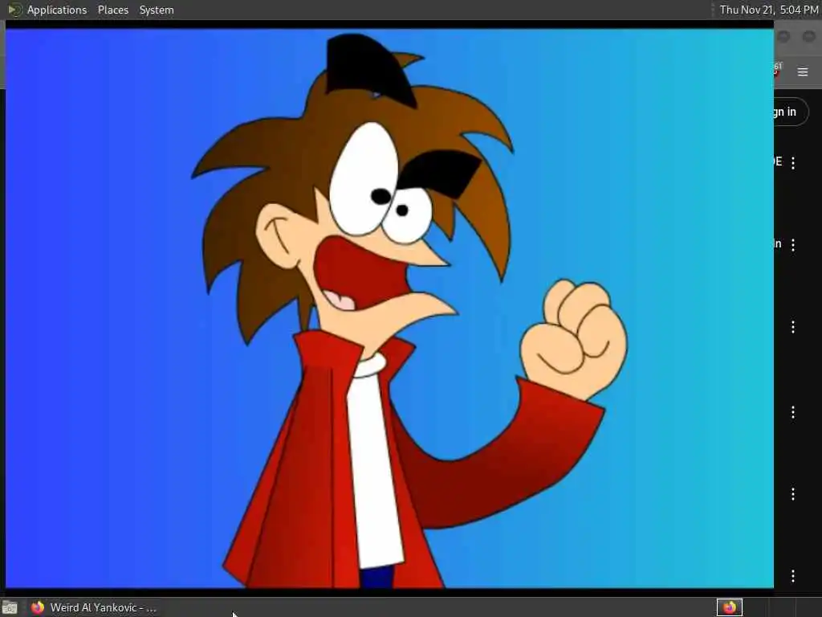822x617 pixels.
Task: Open the Places menu
Action: (x=112, y=10)
